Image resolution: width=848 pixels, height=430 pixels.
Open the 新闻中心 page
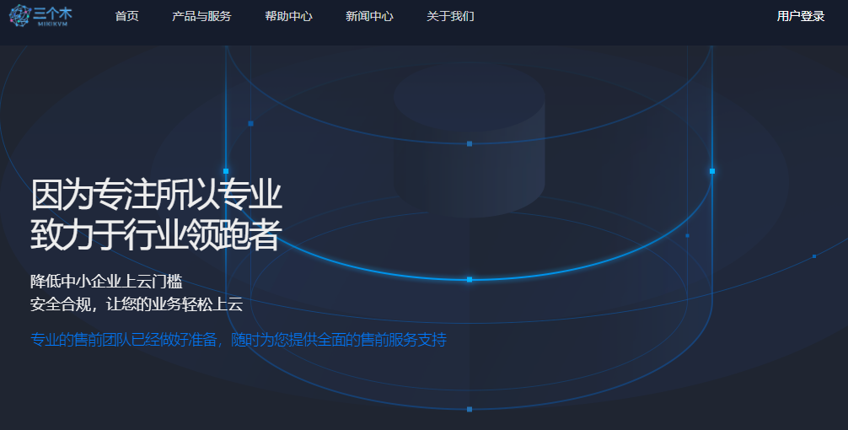369,16
